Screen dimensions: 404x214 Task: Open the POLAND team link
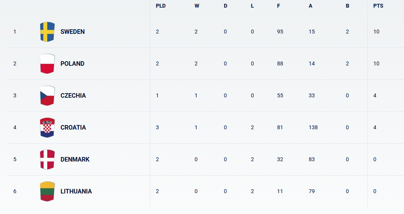point(72,63)
